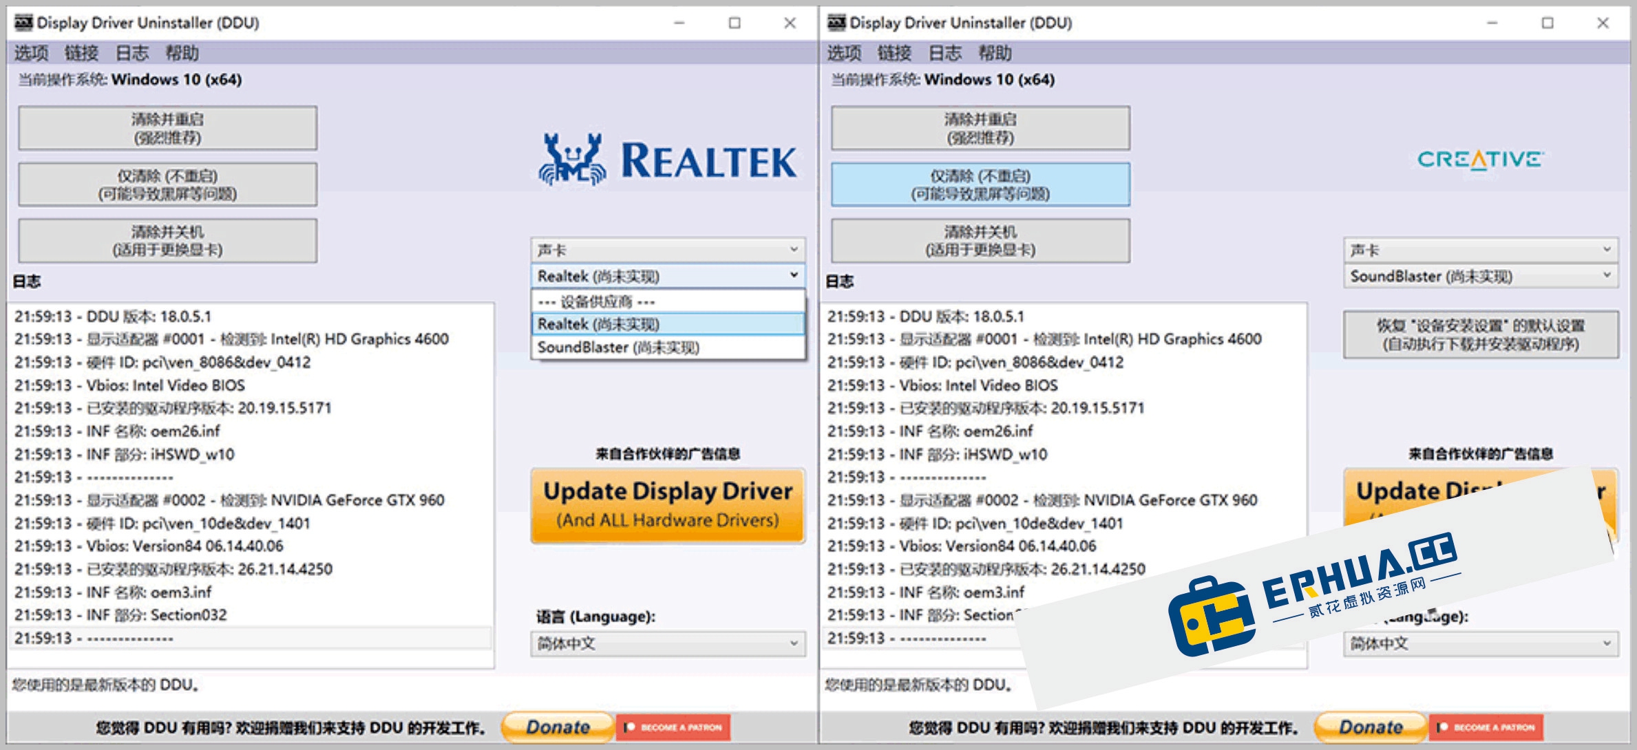Click Become a Patron badge in left window

673,727
